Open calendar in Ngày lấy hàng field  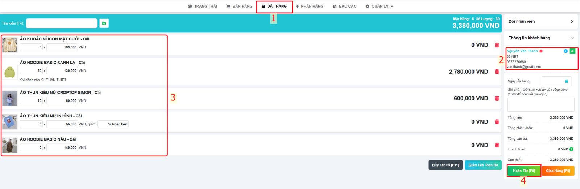[x=566, y=81]
